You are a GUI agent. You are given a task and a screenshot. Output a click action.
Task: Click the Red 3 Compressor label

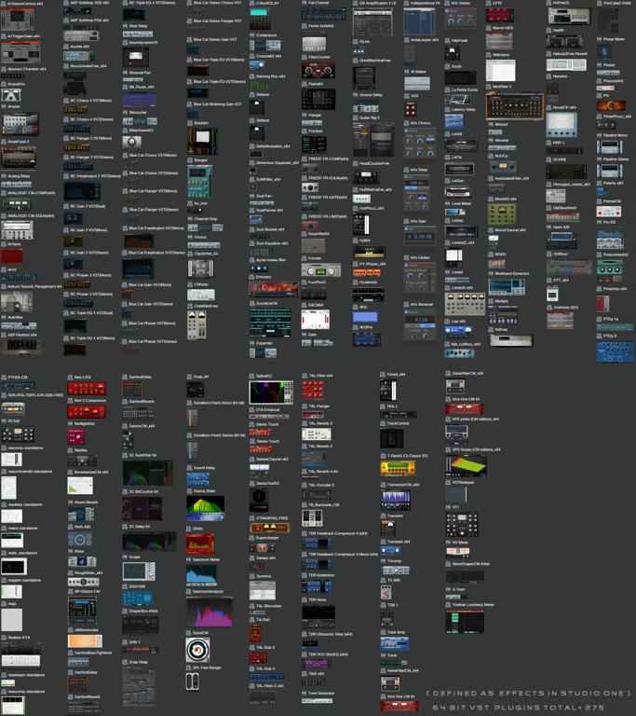[x=90, y=401]
